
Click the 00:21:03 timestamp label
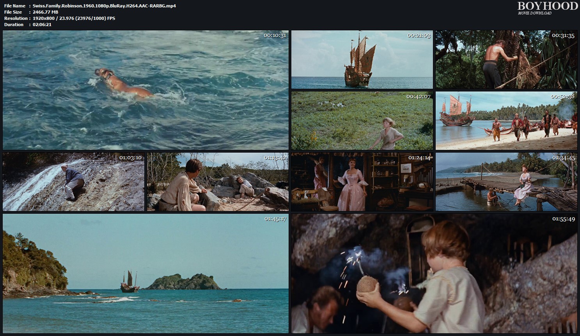419,35
